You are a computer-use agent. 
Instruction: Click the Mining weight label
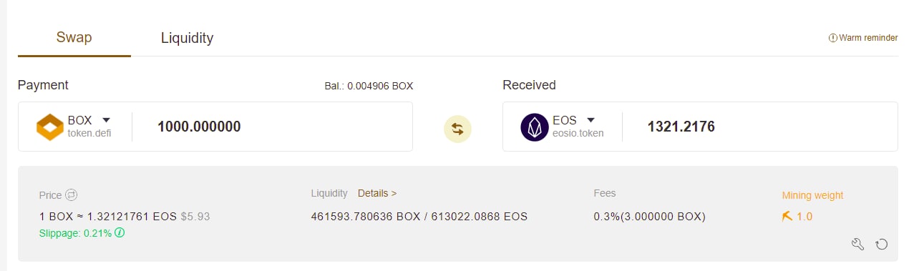pyautogui.click(x=812, y=195)
